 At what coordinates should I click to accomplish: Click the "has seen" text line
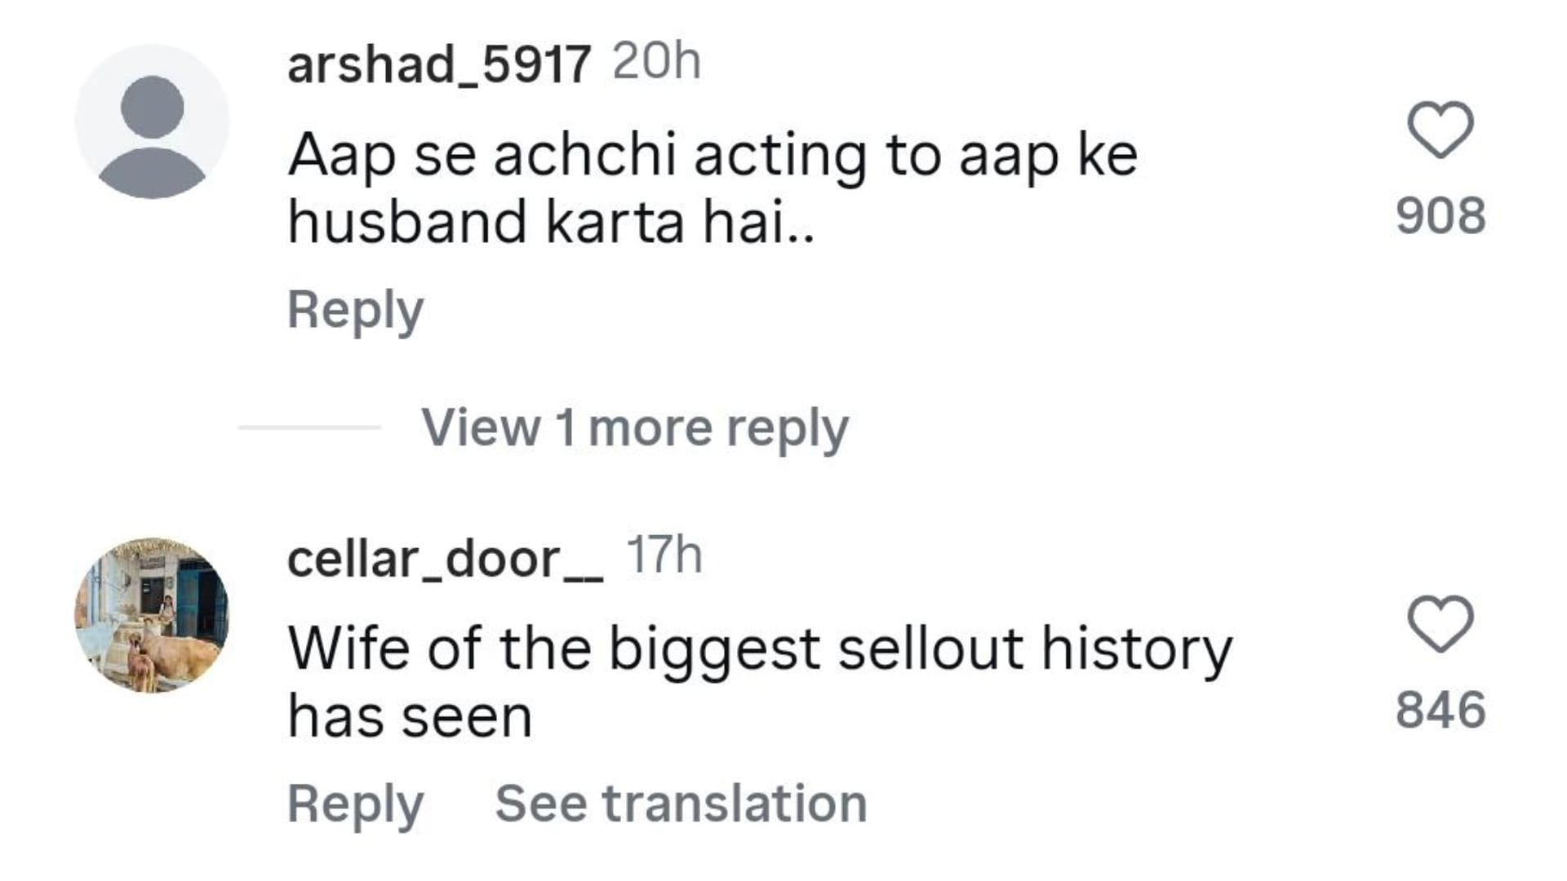410,718
